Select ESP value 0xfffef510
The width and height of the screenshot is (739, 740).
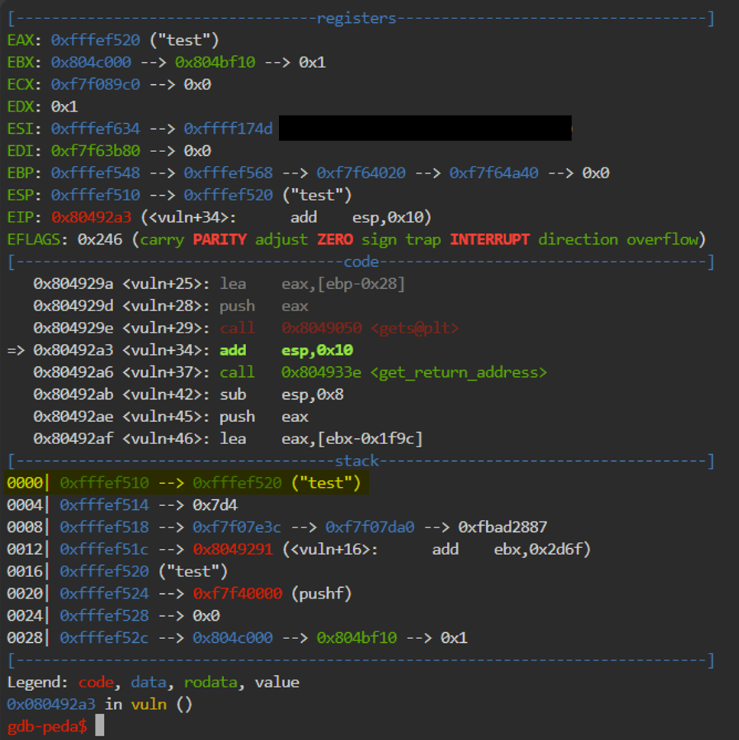(x=96, y=195)
